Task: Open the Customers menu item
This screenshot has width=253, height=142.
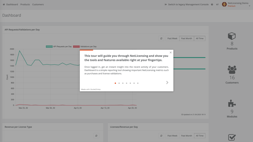Action: (38, 4)
